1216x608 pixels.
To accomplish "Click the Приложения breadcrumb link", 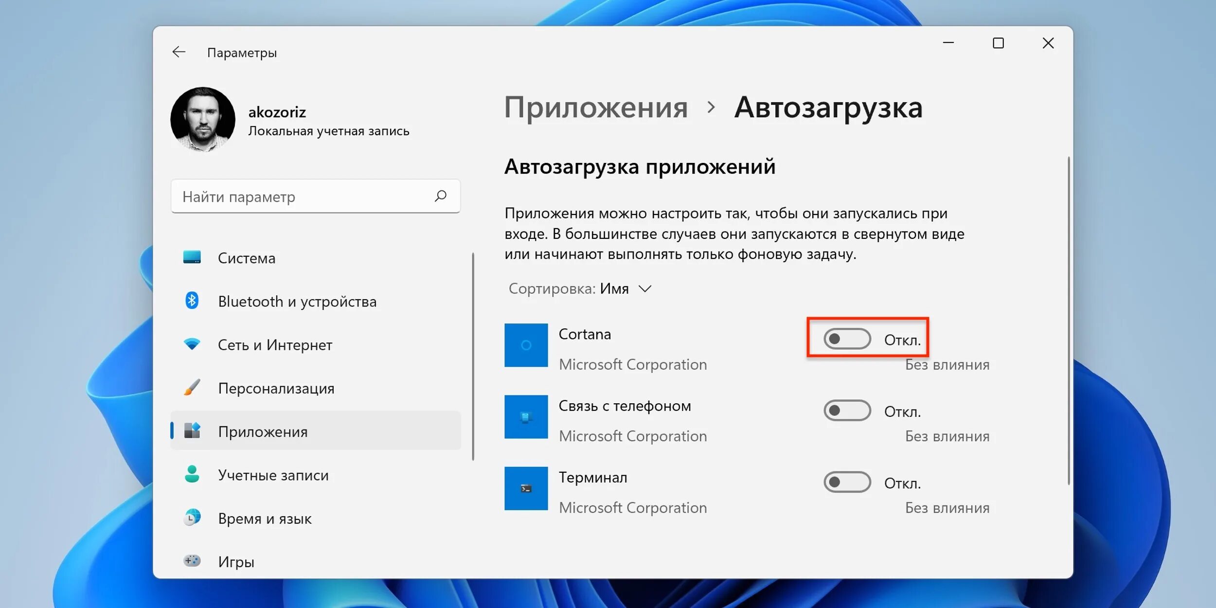I will (x=596, y=107).
